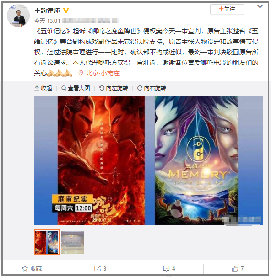Click the post timestamp 今天 13:01
Image resolution: width=271 pixels, height=277 pixels.
[47, 21]
